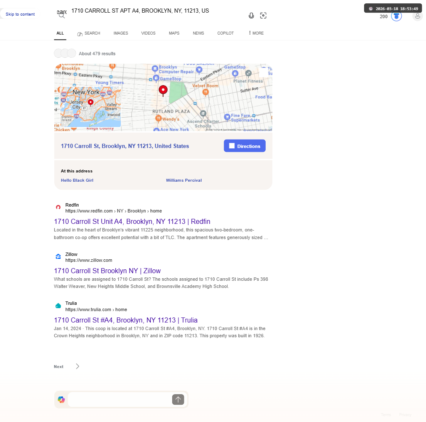Viewport: 426px width, 422px height.
Task: Open the Trulia #A4 result title
Action: pyautogui.click(x=126, y=320)
